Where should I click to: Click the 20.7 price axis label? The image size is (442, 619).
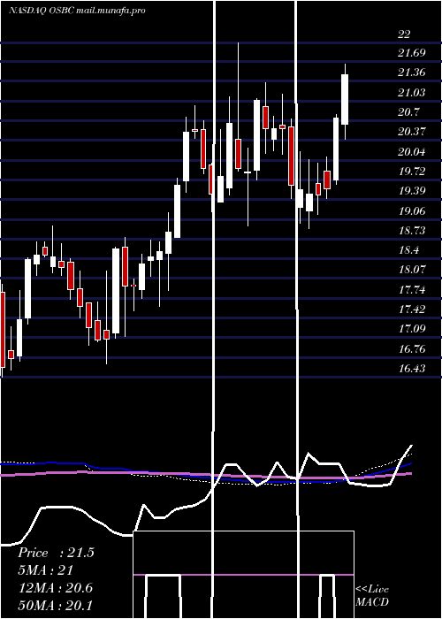pyautogui.click(x=408, y=111)
